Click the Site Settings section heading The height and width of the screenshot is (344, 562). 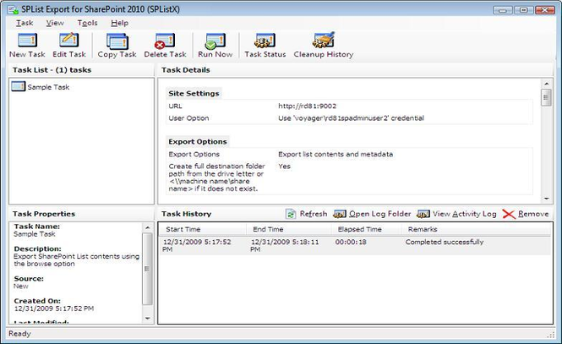[x=194, y=94]
